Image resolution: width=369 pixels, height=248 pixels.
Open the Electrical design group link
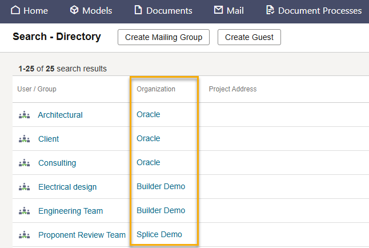67,187
